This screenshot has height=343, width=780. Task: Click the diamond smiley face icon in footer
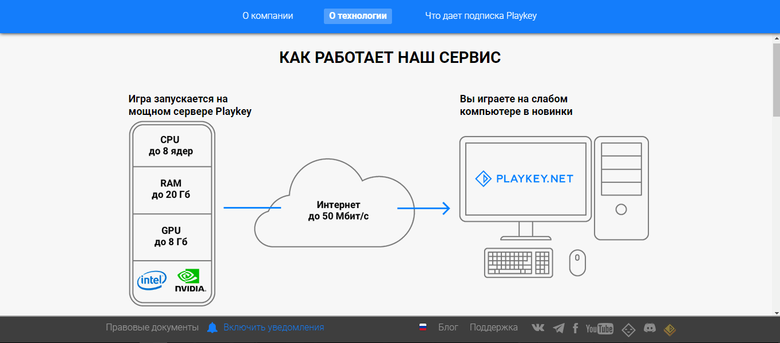click(x=629, y=329)
